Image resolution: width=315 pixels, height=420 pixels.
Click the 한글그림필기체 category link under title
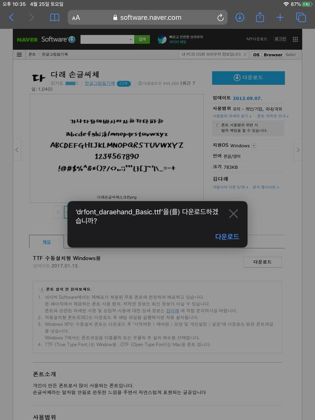click(x=100, y=83)
